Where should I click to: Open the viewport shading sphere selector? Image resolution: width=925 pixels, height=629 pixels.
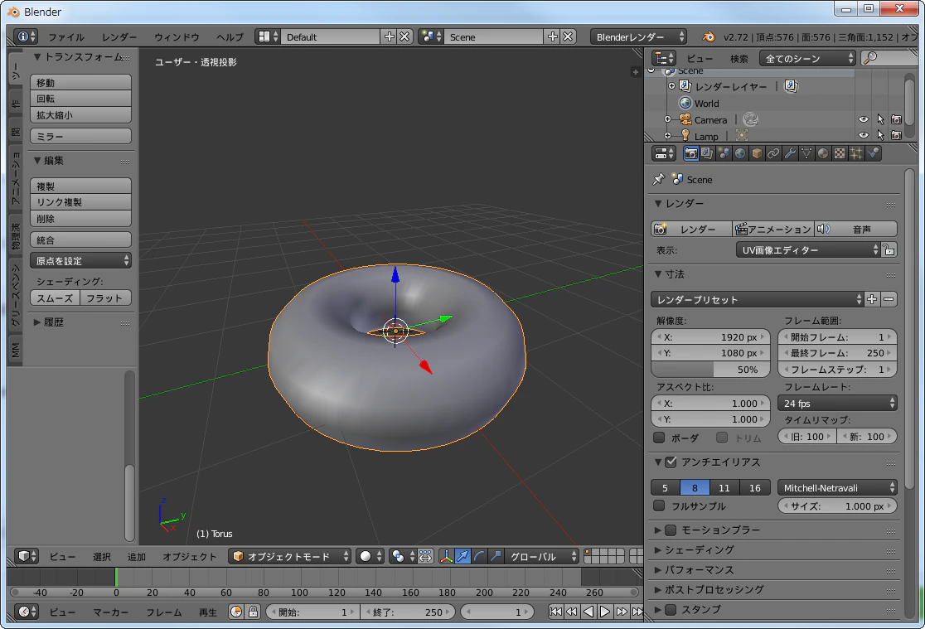[x=371, y=556]
